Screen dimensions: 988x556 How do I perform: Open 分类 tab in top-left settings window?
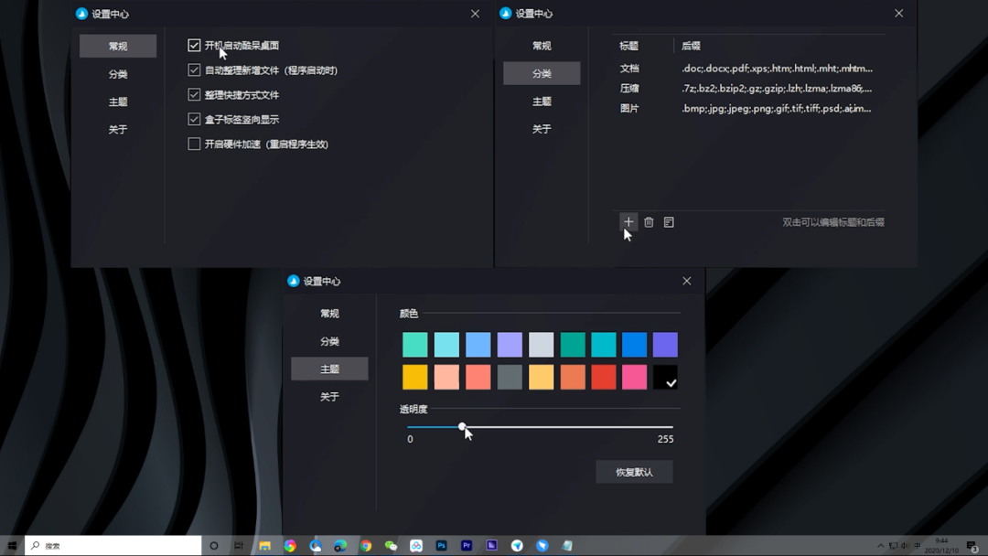point(118,74)
